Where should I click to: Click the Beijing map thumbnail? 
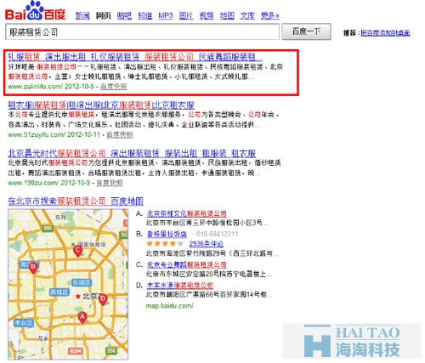(x=68, y=285)
